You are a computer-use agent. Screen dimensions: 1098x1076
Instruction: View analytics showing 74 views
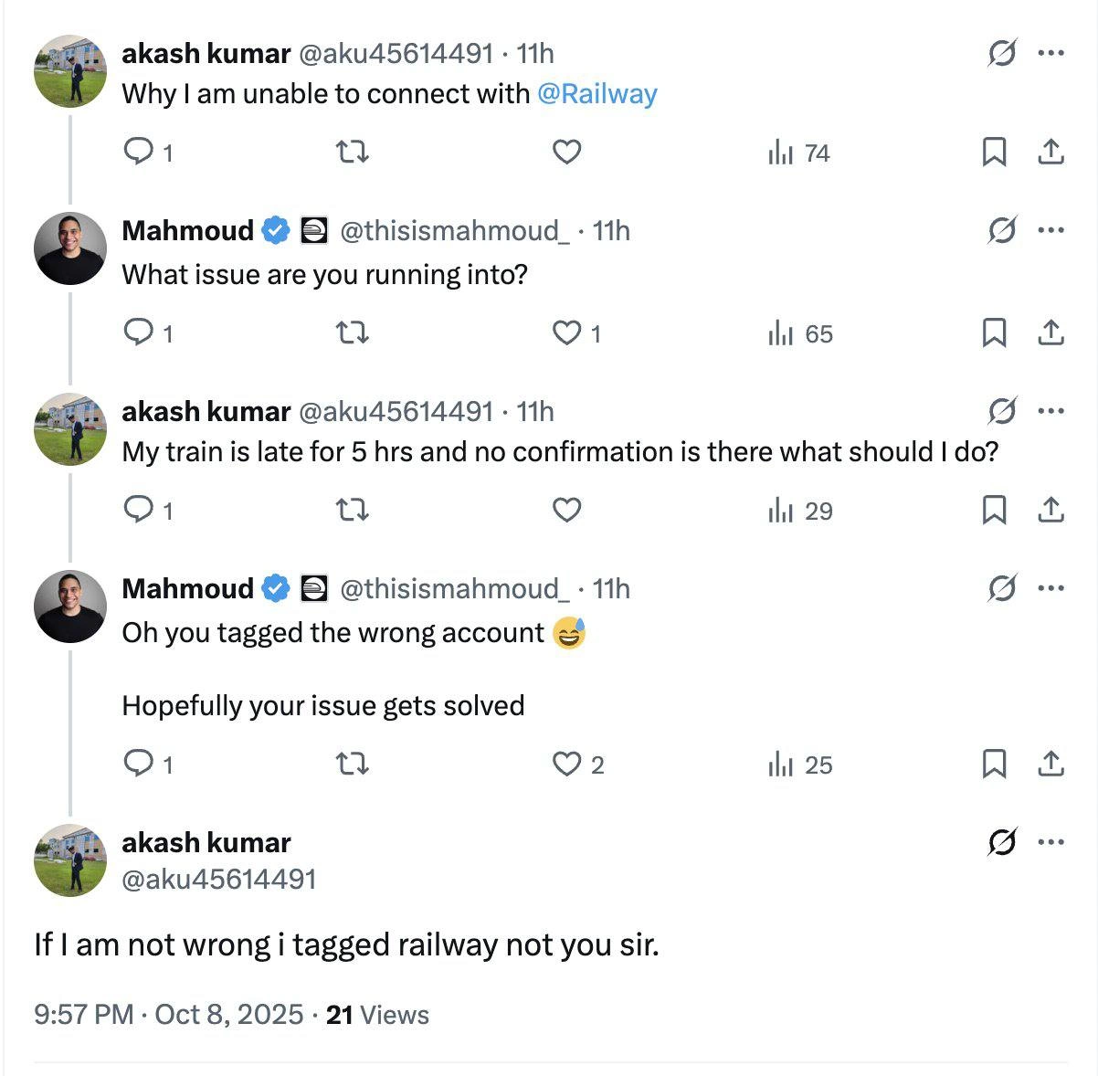799,153
